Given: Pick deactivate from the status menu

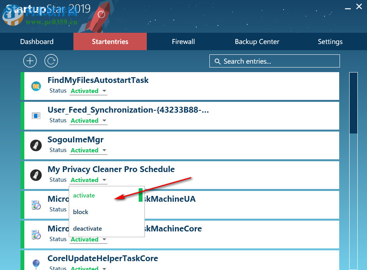Looking at the screenshot, I should coord(88,229).
